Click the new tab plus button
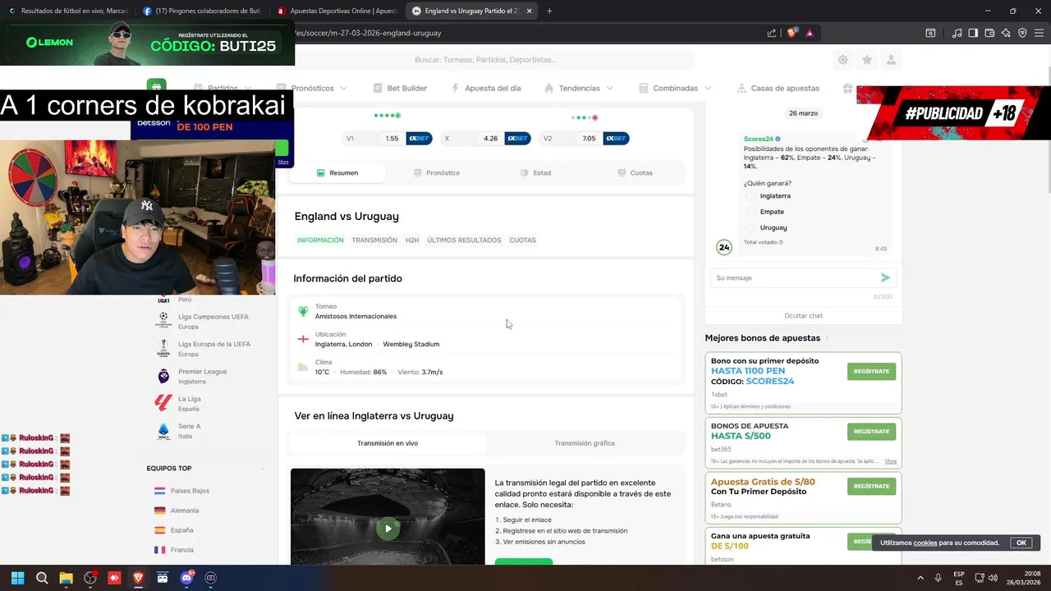The height and width of the screenshot is (591, 1051). tap(549, 11)
